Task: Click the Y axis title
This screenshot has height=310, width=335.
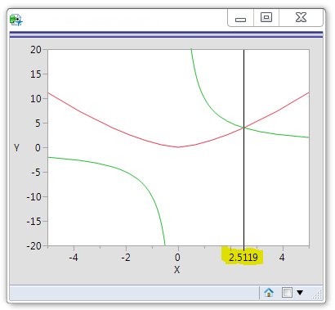Action: 16,148
